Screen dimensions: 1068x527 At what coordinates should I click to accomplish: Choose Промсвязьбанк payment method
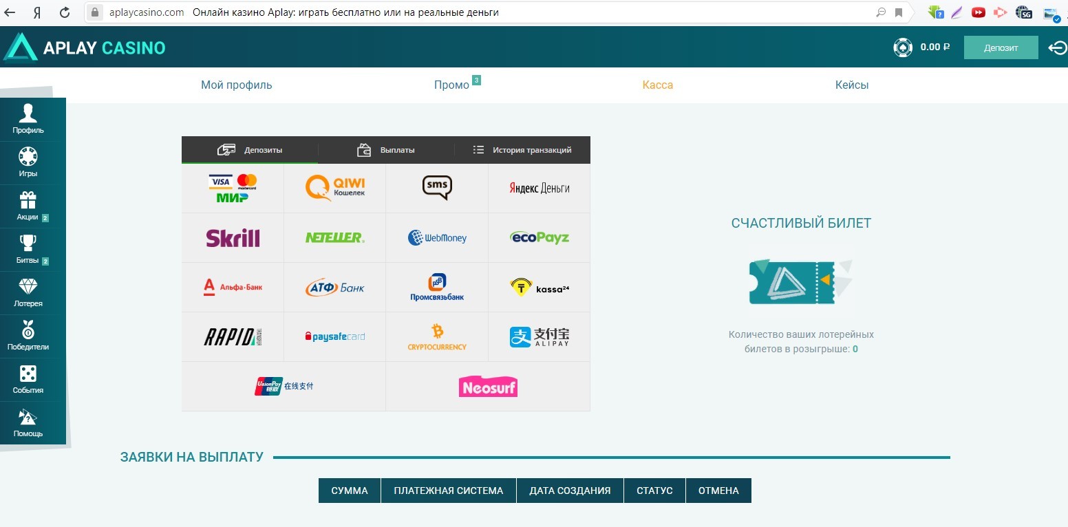tap(437, 288)
